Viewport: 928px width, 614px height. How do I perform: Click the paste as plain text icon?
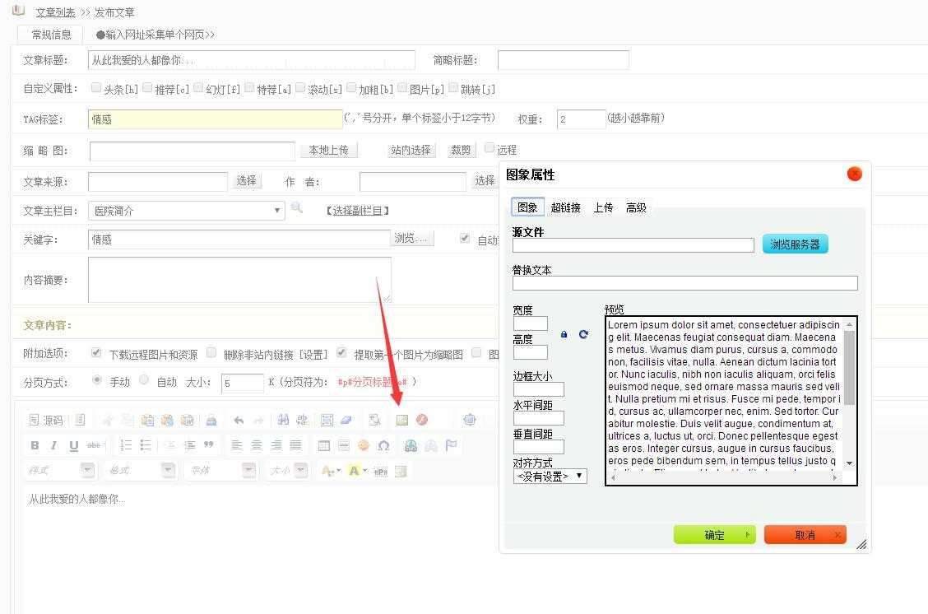click(x=168, y=420)
